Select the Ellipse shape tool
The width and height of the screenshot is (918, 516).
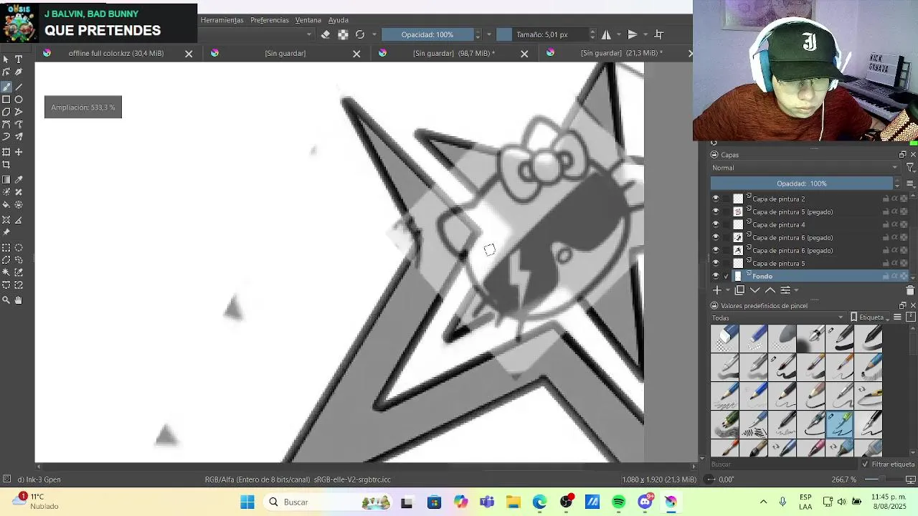coord(19,99)
